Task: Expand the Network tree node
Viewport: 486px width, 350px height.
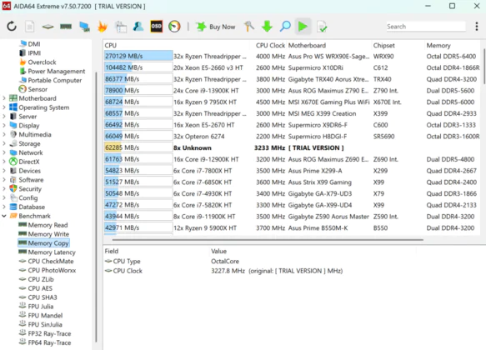Action: coord(4,152)
